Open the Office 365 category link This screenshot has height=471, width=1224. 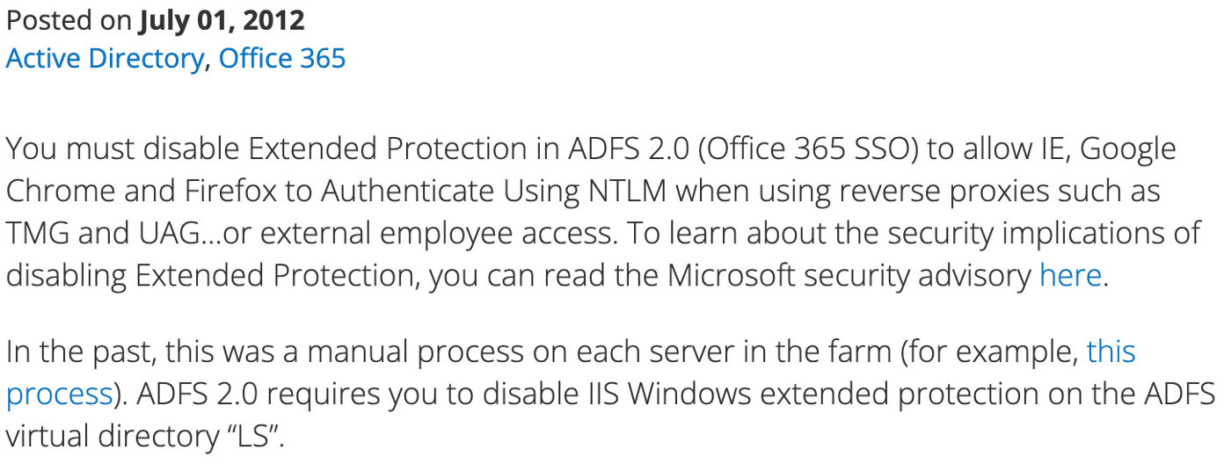(x=282, y=59)
